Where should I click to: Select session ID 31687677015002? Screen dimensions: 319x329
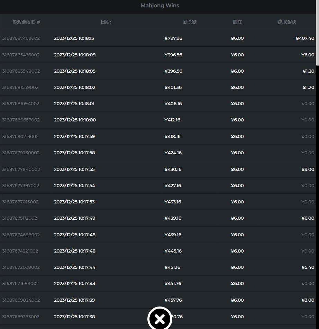click(20, 202)
